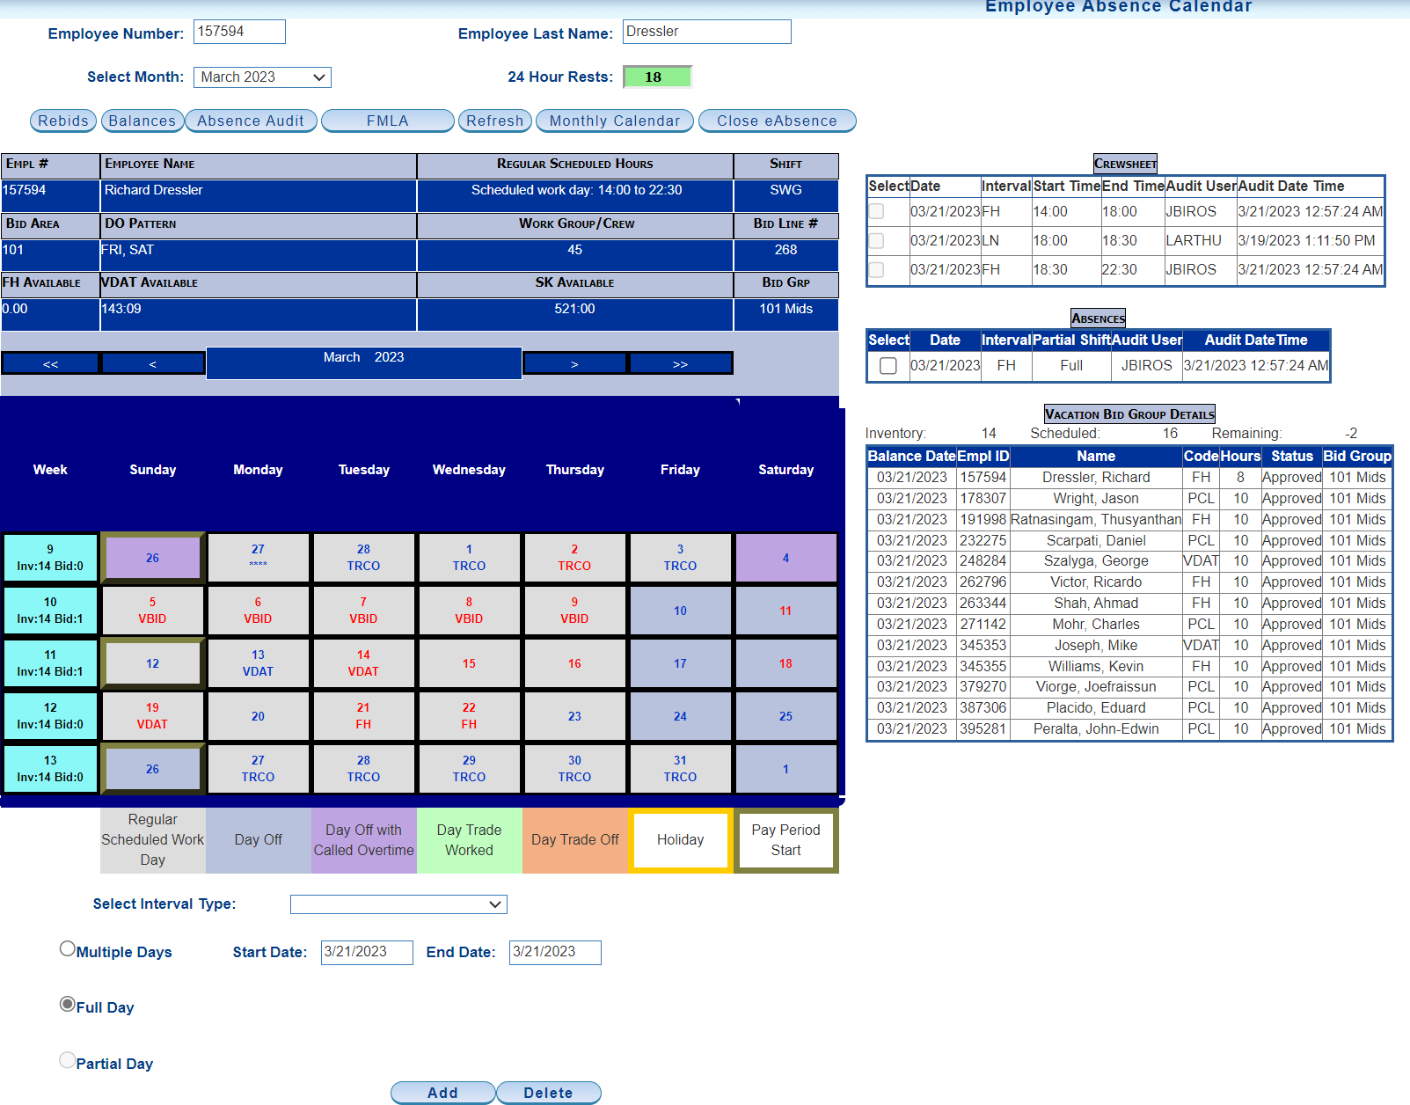The image size is (1410, 1105).
Task: Choose the Full Day radio button
Action: 68,1004
